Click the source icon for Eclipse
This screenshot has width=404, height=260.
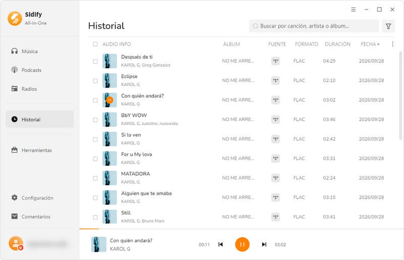(275, 80)
